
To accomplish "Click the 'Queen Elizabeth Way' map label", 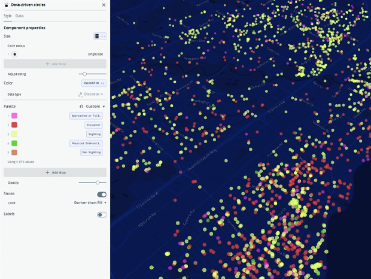I will 202,160.
